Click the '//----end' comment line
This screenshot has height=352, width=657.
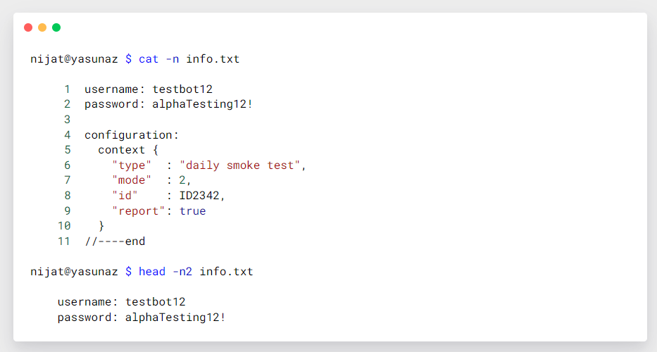coord(115,241)
